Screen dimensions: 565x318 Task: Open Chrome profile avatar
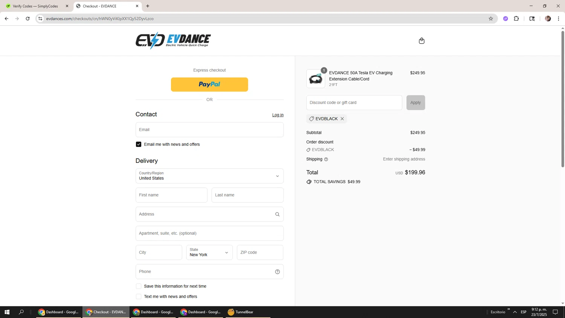pos(548,18)
